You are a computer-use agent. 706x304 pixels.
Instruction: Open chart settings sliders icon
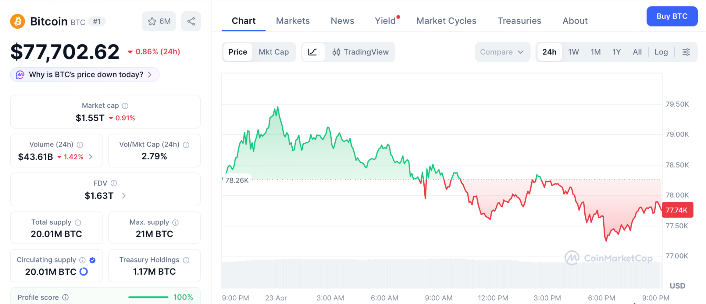686,52
